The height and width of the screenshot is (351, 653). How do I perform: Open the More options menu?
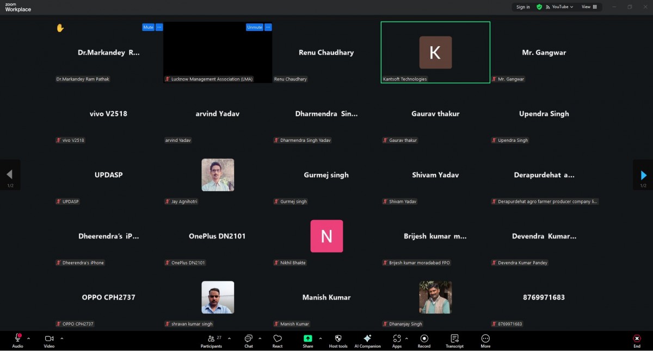pos(485,341)
